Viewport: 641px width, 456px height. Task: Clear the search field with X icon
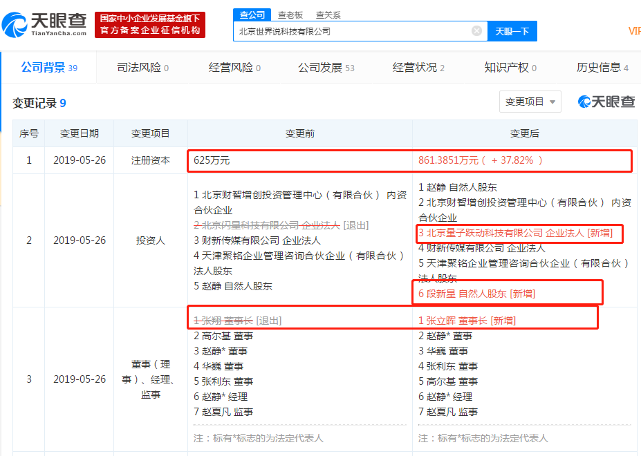point(476,31)
